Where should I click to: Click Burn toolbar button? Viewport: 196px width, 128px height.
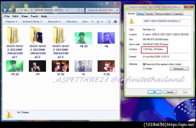point(85,22)
